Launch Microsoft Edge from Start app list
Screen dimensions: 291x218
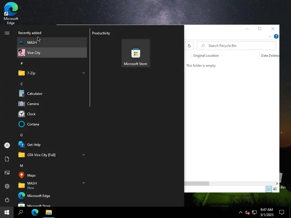(52, 196)
